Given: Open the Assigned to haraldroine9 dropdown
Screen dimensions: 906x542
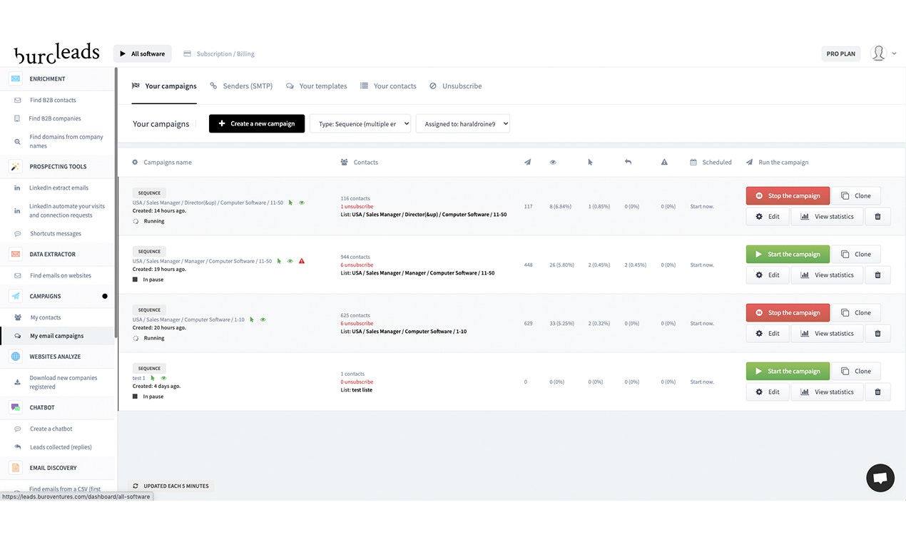Looking at the screenshot, I should pyautogui.click(x=464, y=123).
